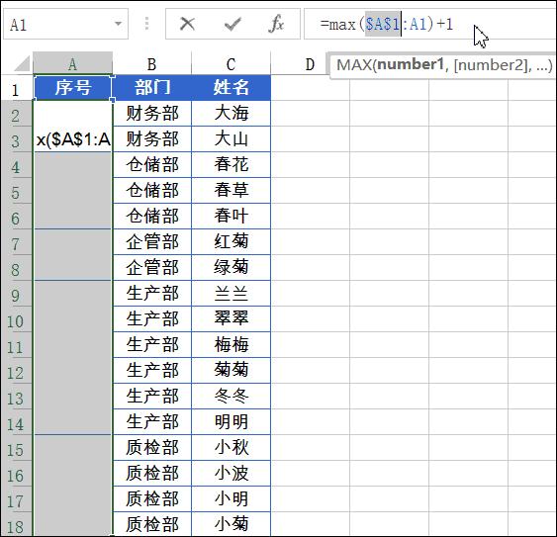Image resolution: width=557 pixels, height=537 pixels.
Task: Click the cell containing 绿菊
Action: tap(231, 267)
